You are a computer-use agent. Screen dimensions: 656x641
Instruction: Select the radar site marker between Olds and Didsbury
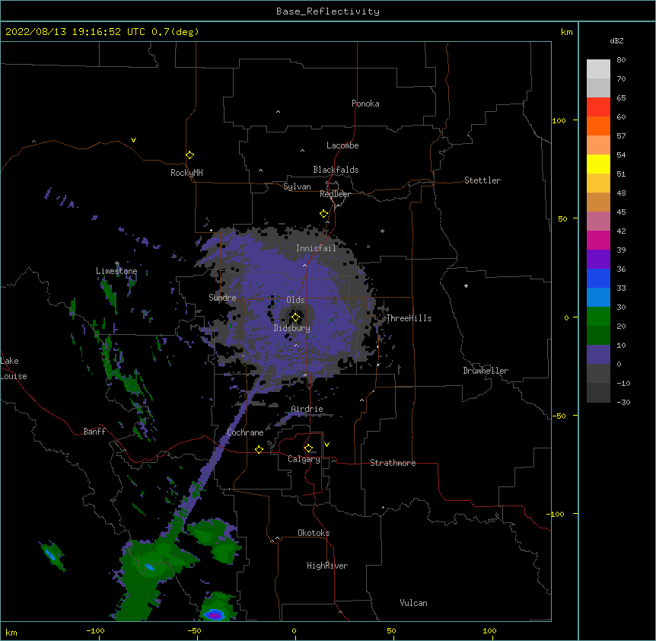pyautogui.click(x=295, y=317)
